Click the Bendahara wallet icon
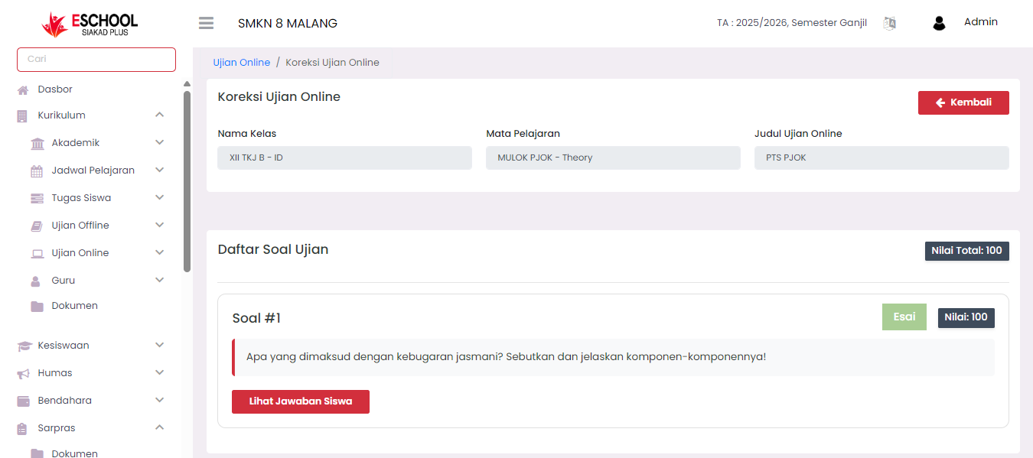Viewport: 1033px width, 458px height. [23, 401]
